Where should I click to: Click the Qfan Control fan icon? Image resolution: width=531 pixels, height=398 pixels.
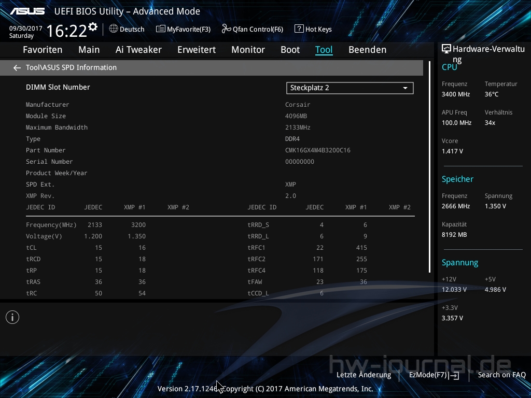(x=226, y=29)
